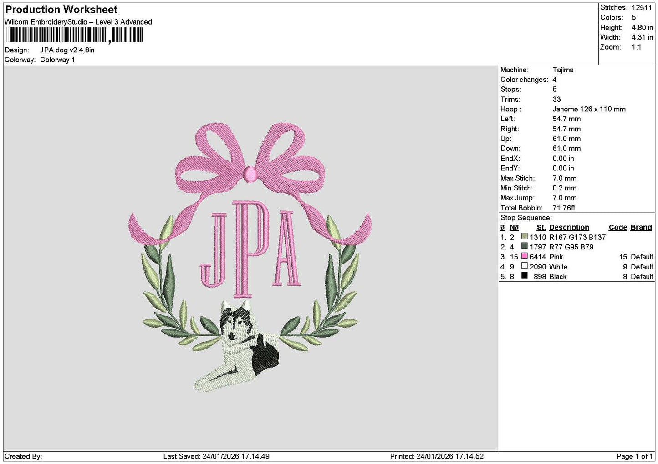Click the 'Stops:' label

coord(511,89)
